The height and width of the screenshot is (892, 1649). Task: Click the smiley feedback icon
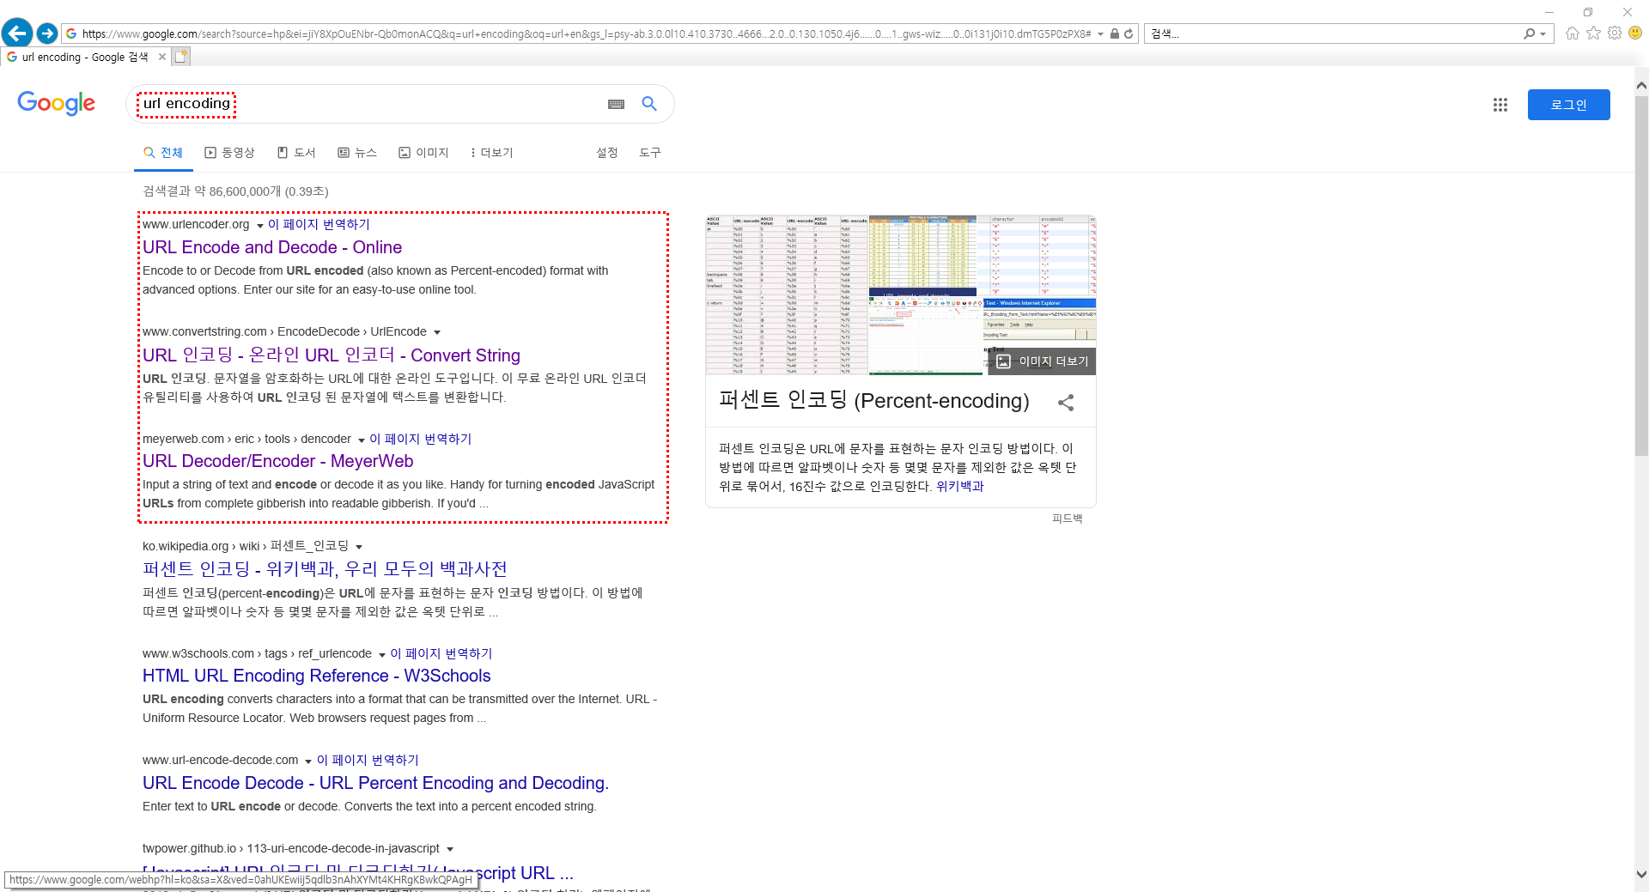(x=1635, y=33)
